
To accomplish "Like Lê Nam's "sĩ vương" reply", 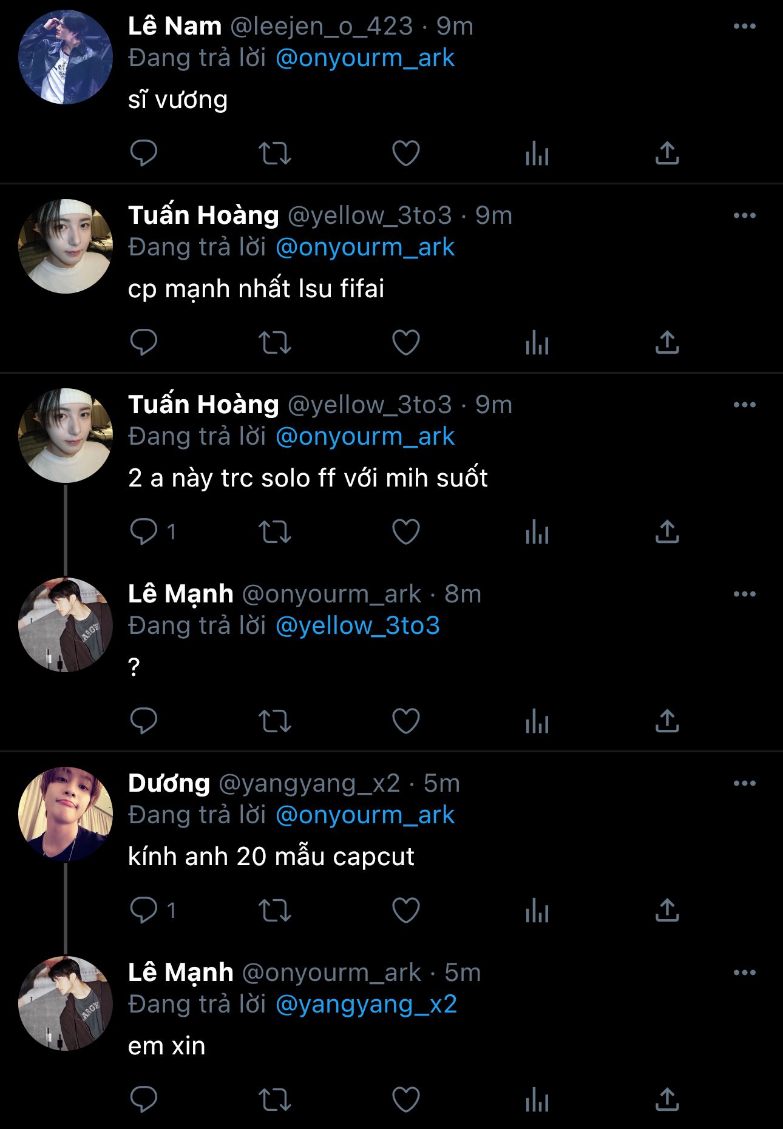I will [405, 153].
